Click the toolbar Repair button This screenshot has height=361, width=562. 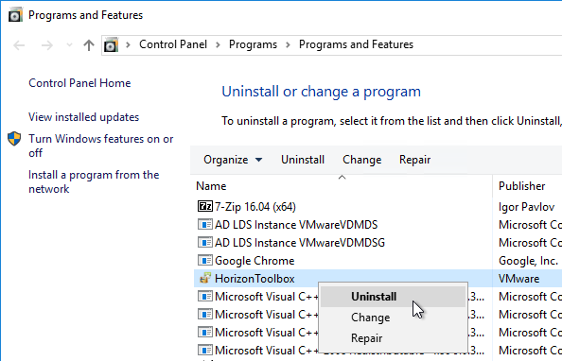pos(414,160)
